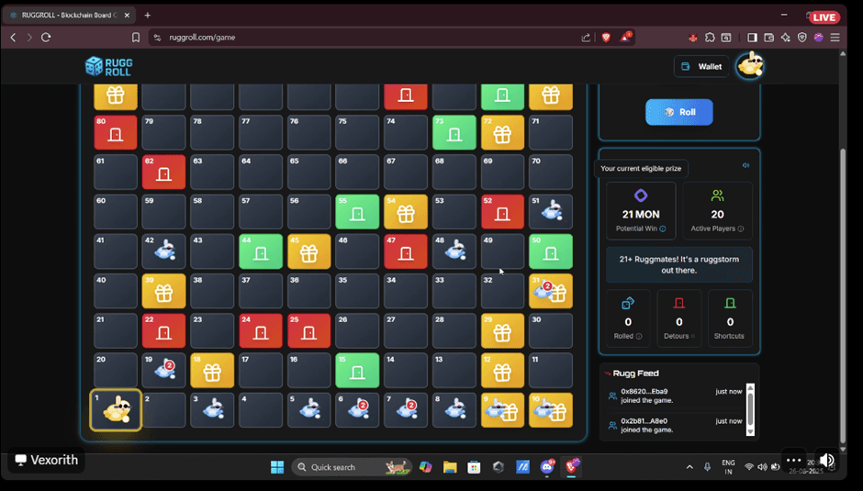Go back with browser back arrow
The height and width of the screenshot is (491, 863).
13,38
